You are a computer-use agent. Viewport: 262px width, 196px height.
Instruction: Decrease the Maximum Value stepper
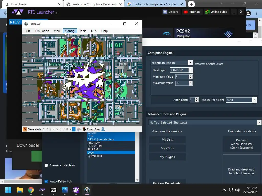[x=191, y=84]
